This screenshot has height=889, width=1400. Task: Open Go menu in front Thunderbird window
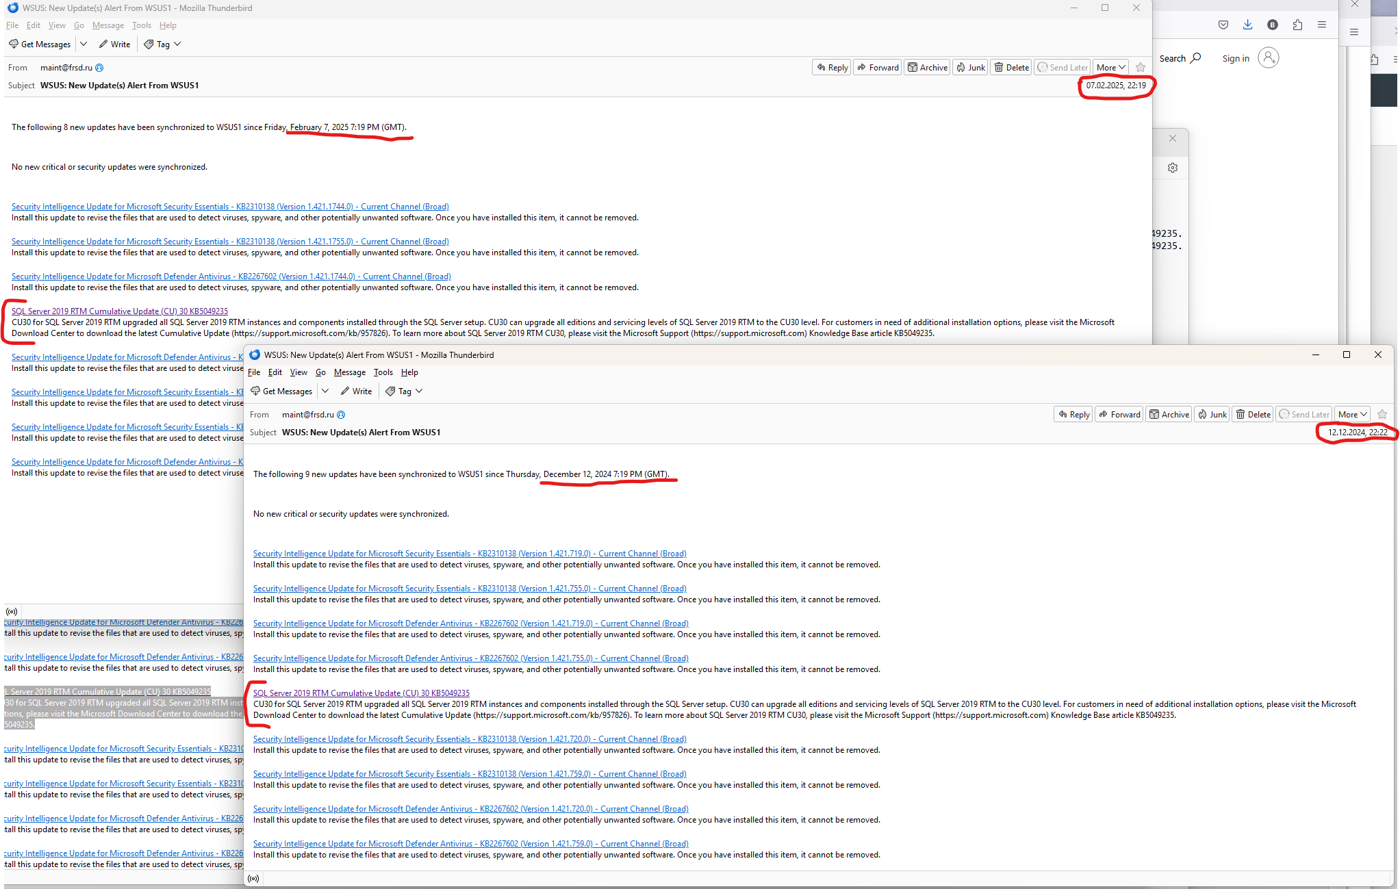click(x=320, y=372)
